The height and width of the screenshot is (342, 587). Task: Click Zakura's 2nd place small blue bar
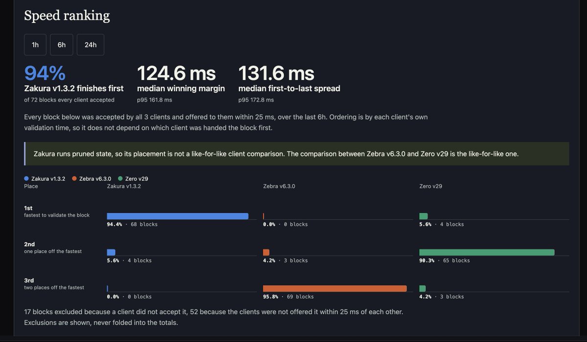pos(111,252)
